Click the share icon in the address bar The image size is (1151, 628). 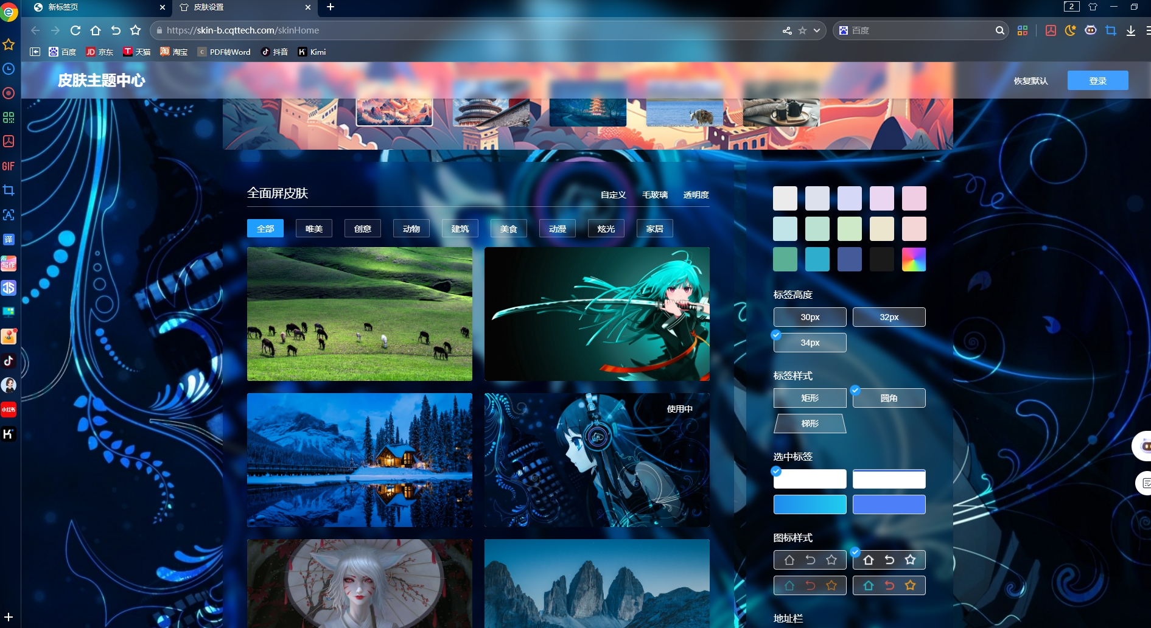[x=787, y=30]
